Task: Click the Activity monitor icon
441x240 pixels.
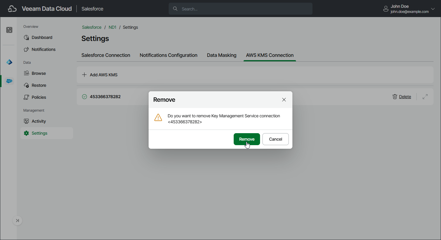Action: coord(26,121)
